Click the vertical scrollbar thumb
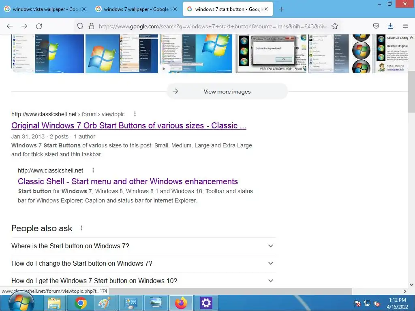The image size is (415, 311). pyautogui.click(x=411, y=92)
